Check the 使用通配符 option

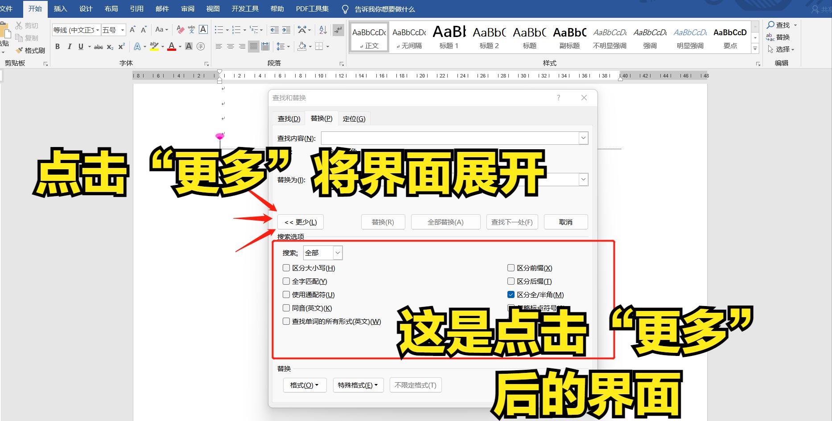286,294
